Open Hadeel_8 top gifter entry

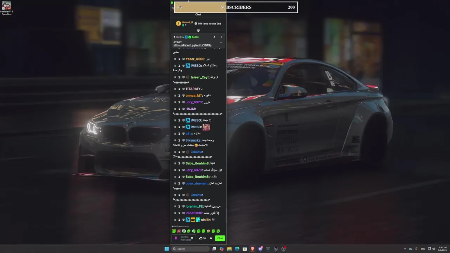184,24
